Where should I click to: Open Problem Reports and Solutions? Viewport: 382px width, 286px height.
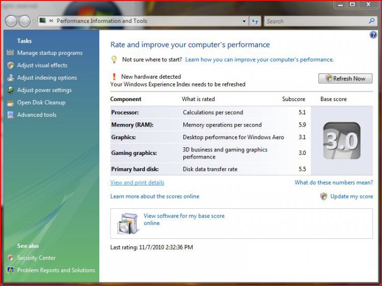pyautogui.click(x=56, y=270)
